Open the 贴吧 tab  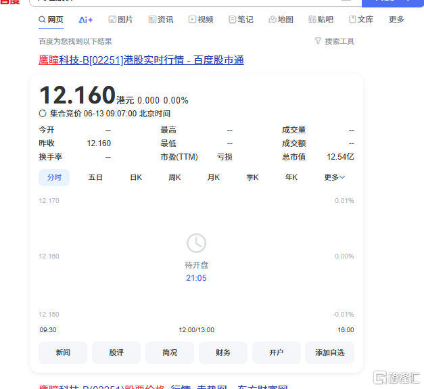(x=321, y=20)
